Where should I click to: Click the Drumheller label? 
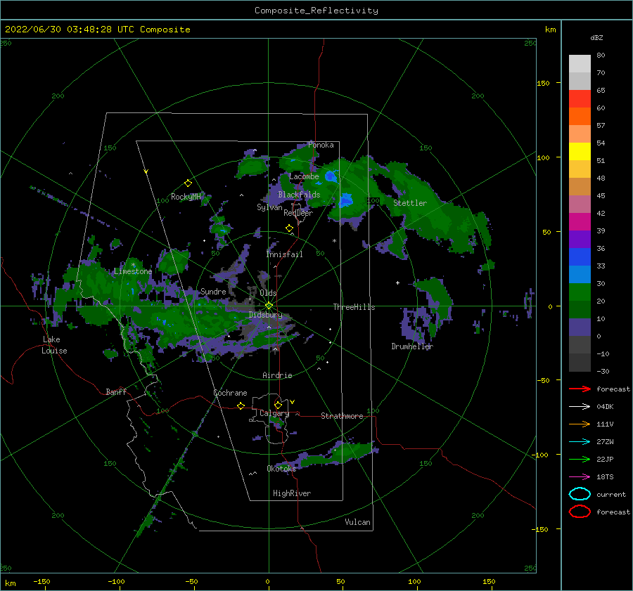point(412,346)
